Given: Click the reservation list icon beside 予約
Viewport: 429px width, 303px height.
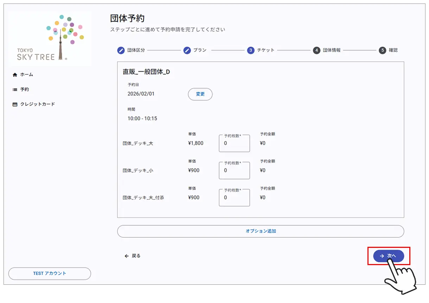Looking at the screenshot, I should coord(14,89).
